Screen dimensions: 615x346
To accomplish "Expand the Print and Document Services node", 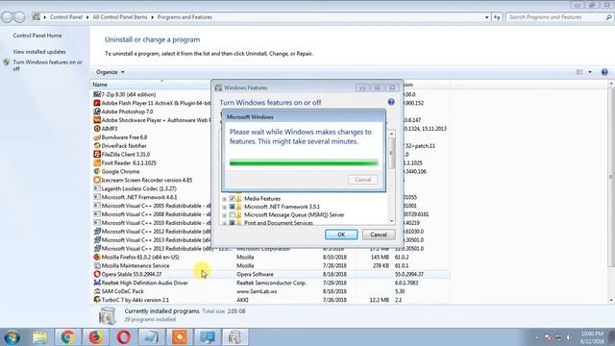I will tap(224, 223).
